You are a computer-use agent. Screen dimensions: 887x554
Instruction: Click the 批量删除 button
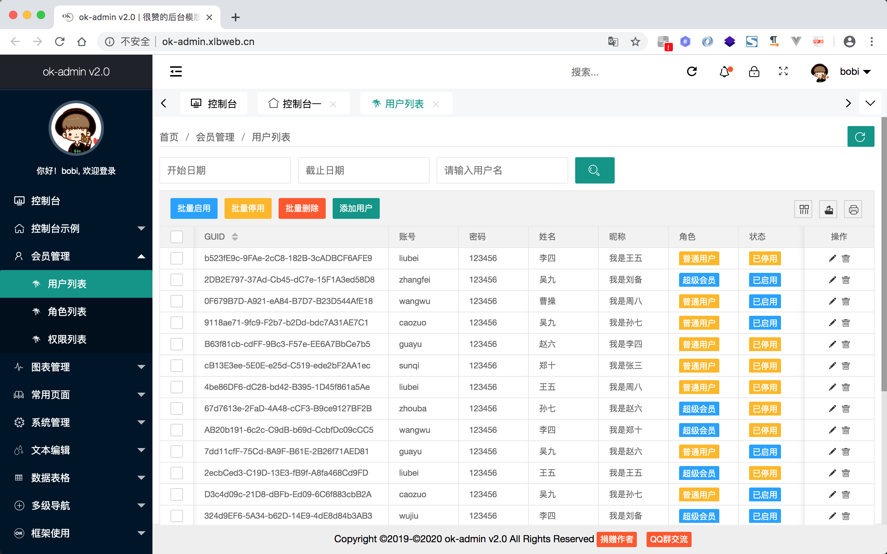[x=302, y=208]
